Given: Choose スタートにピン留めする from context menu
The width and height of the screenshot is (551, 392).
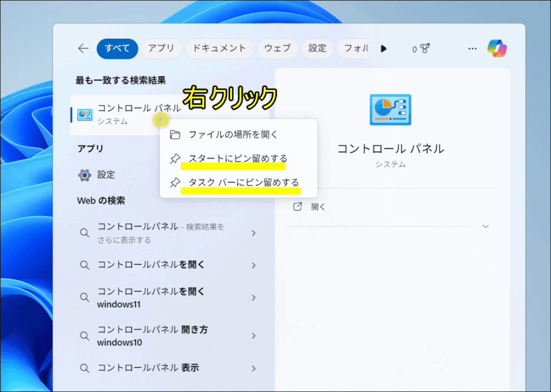Looking at the screenshot, I should (238, 159).
